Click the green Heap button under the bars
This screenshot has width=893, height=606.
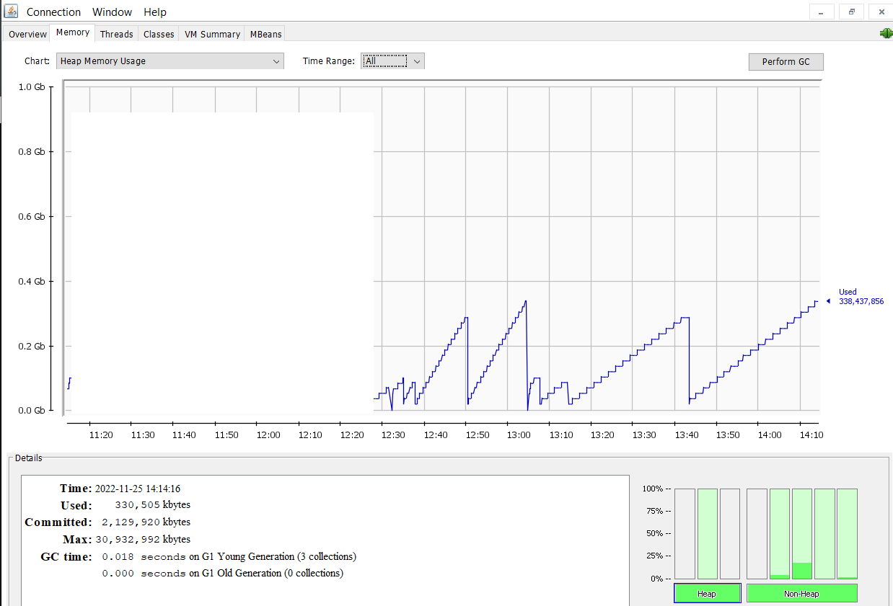[707, 593]
